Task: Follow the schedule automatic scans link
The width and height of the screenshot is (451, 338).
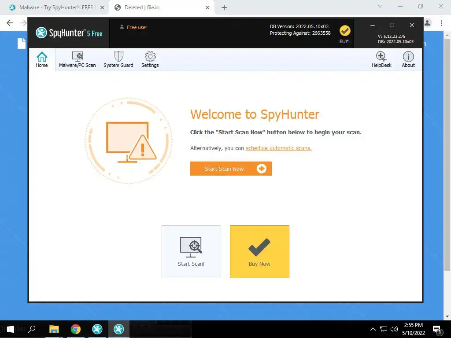Action: 278,148
